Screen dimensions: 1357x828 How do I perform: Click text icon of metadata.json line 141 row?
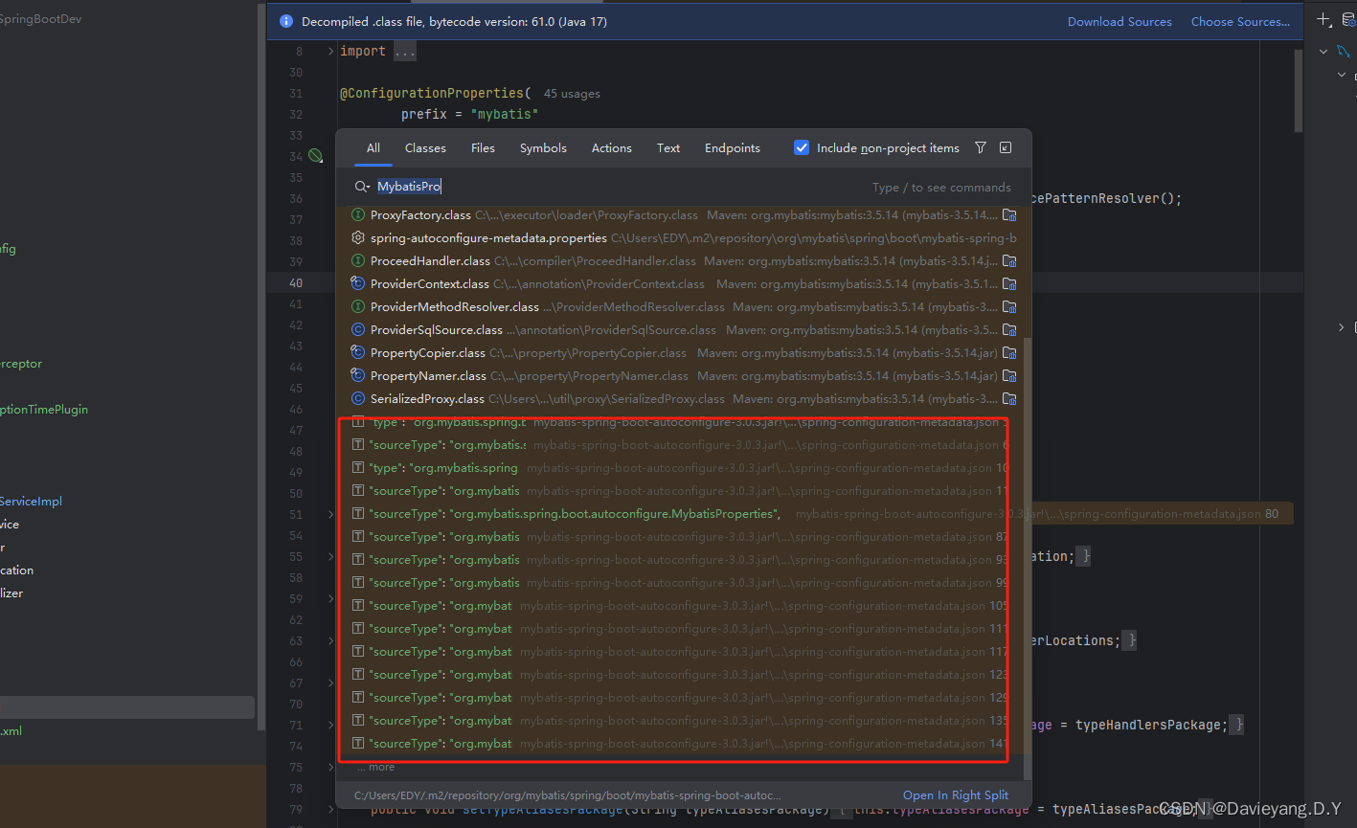click(x=358, y=744)
